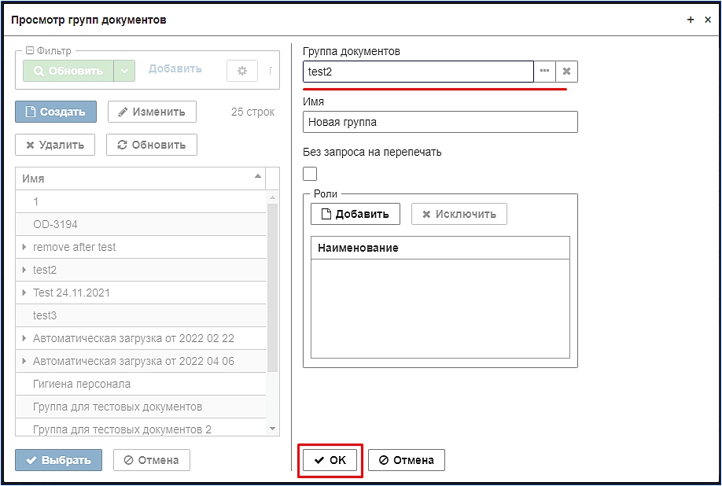Expand the Test 24.11.2021 tree row
Screen dimensions: 722x486
click(24, 293)
